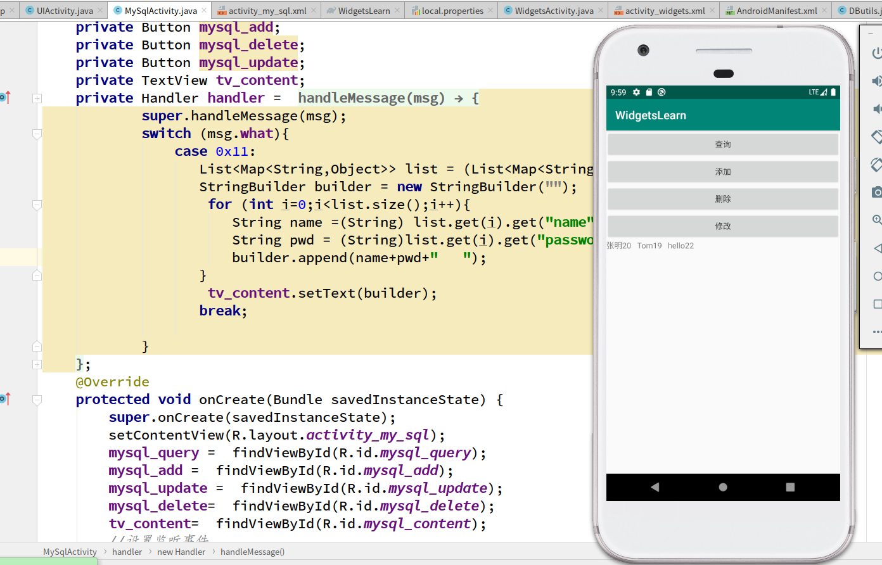
Task: Rotate the emulator left
Action: click(877, 137)
